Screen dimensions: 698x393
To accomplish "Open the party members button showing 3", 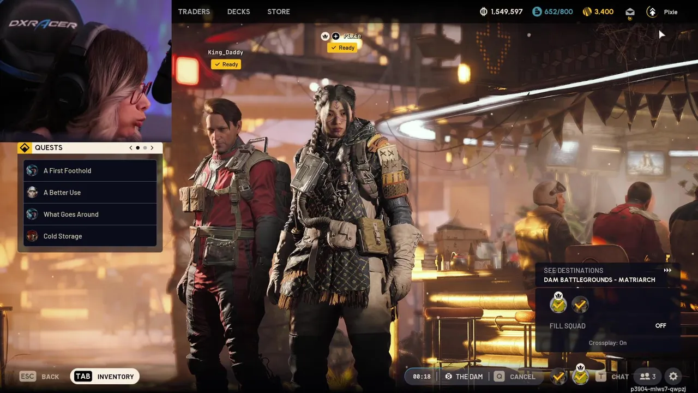I will pos(648,377).
